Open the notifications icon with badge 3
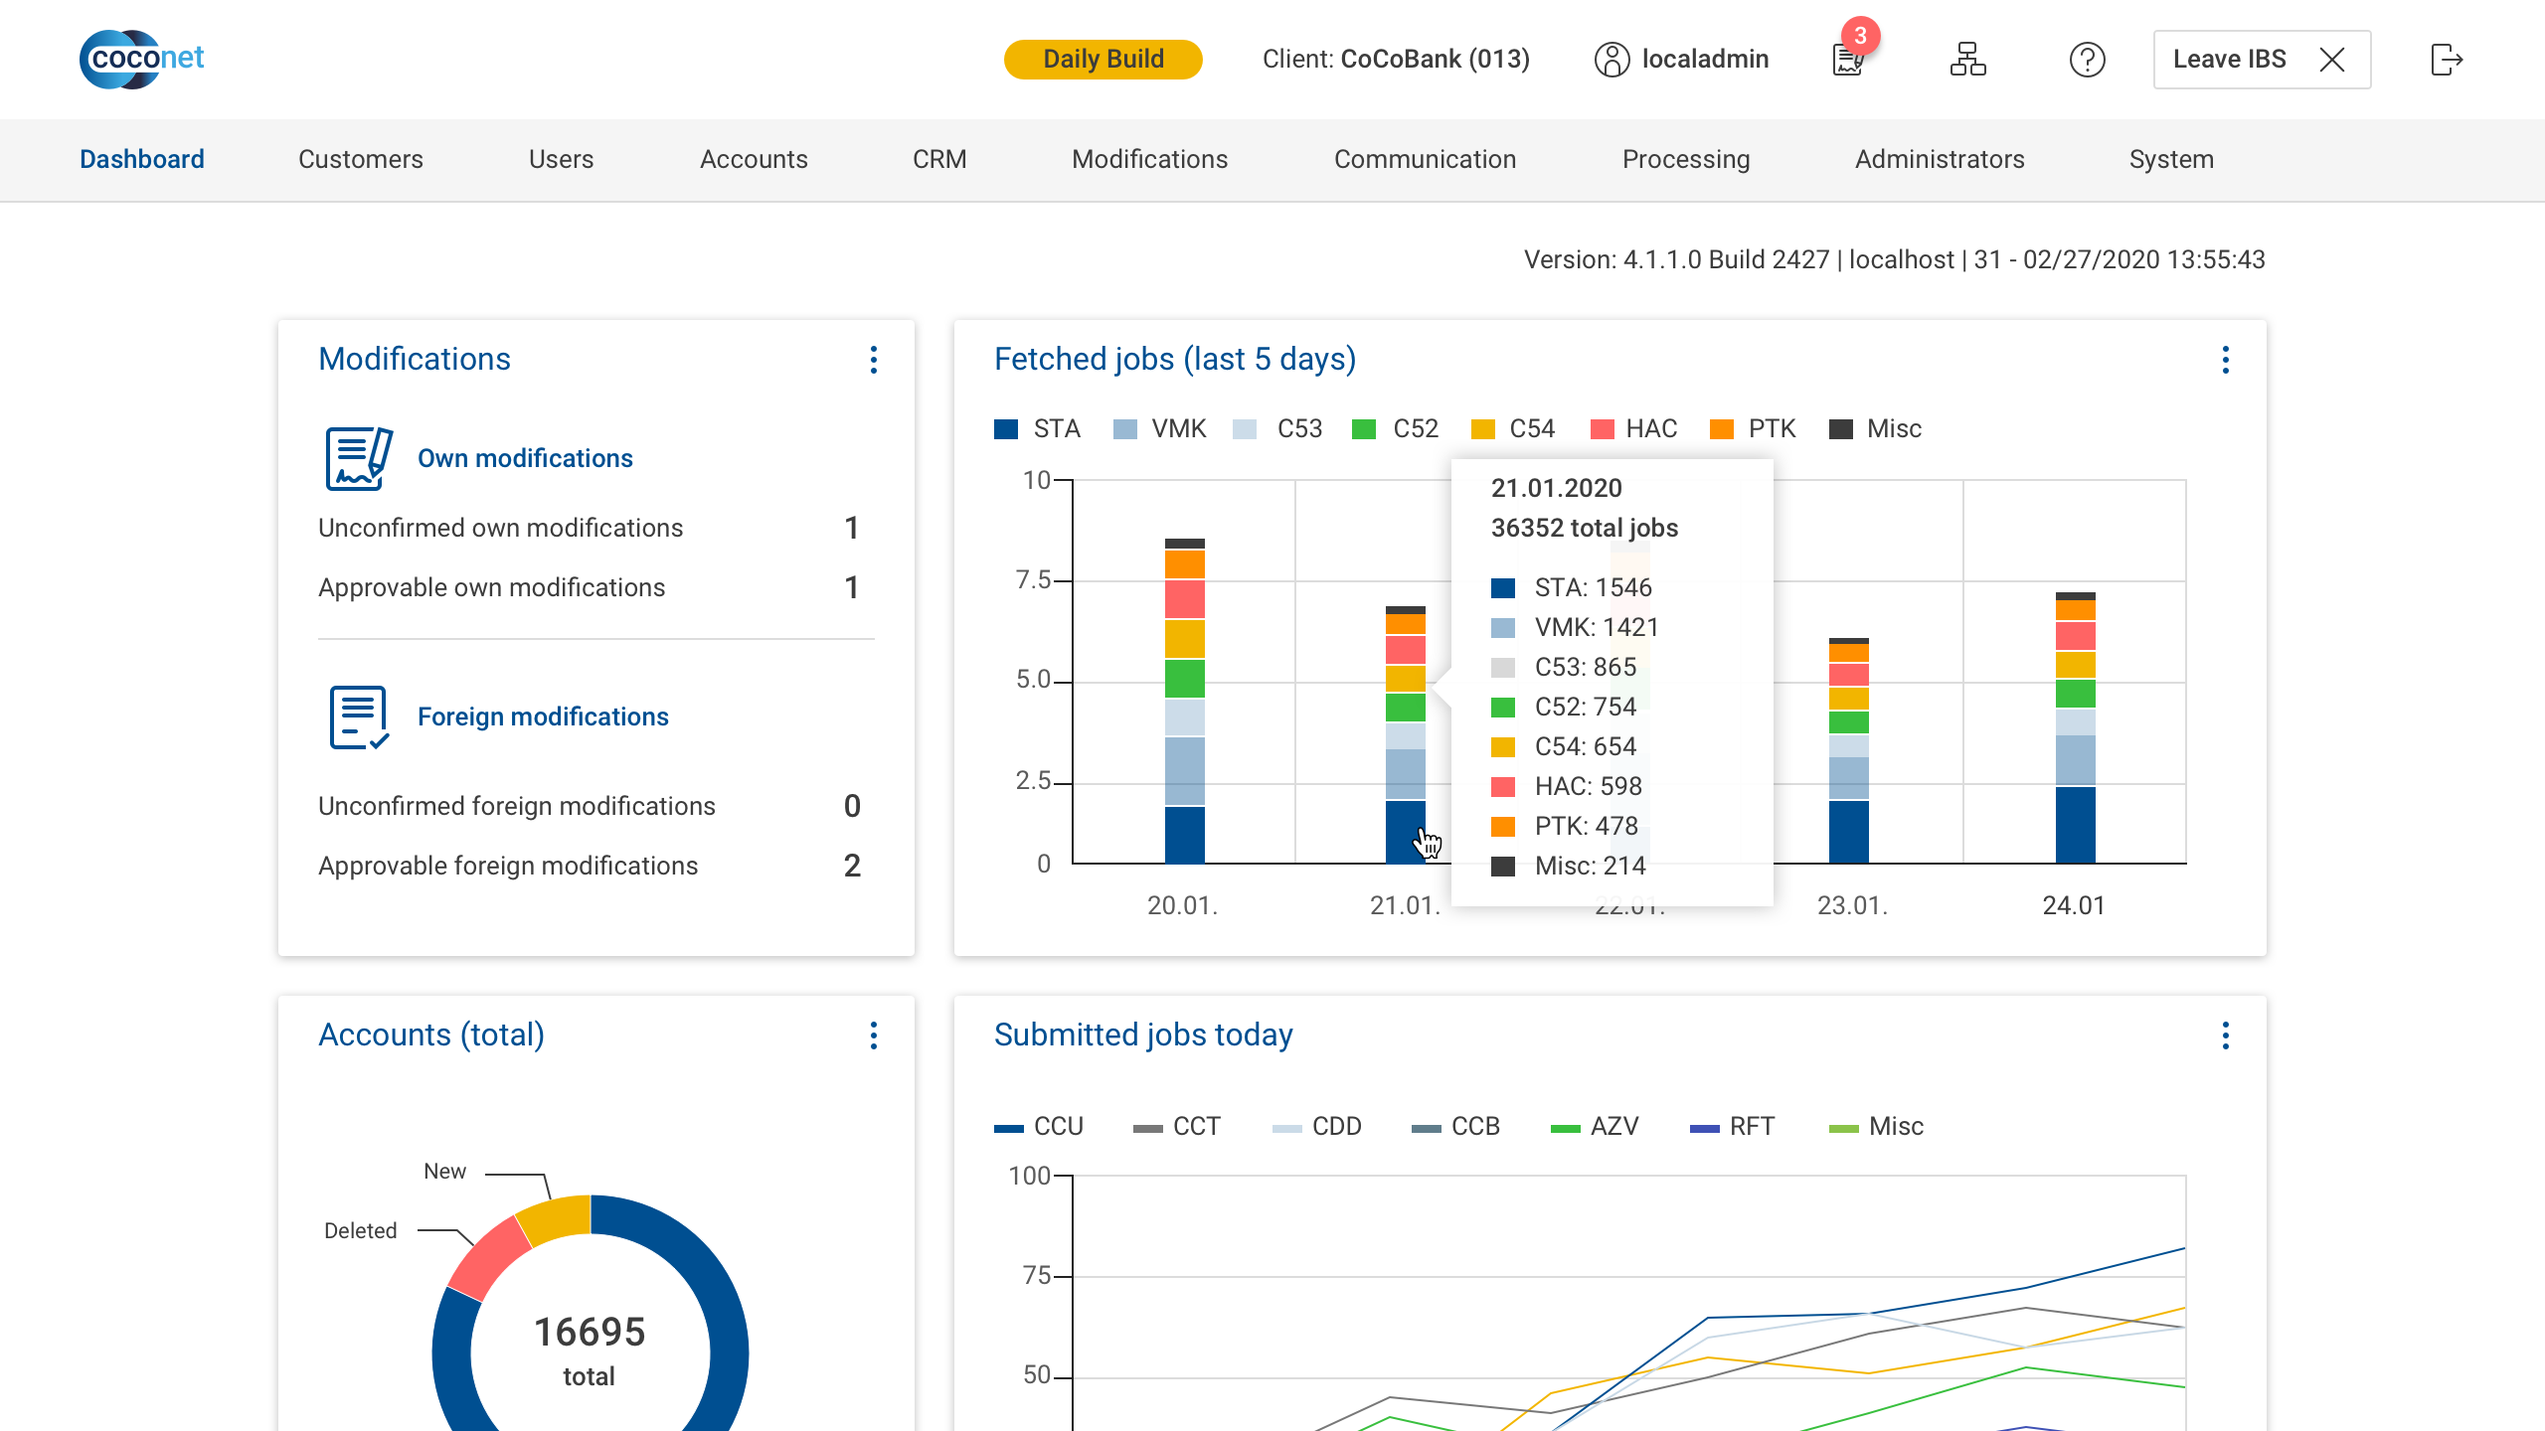2545x1431 pixels. click(1850, 54)
